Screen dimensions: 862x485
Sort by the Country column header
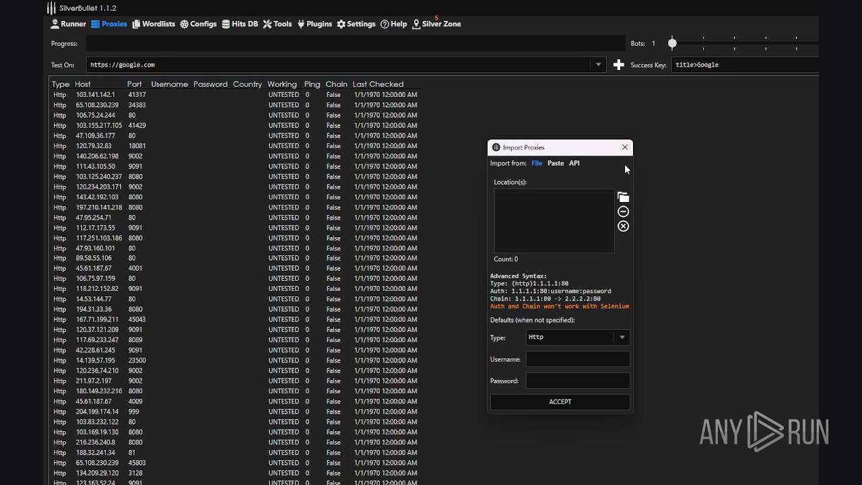(x=247, y=84)
